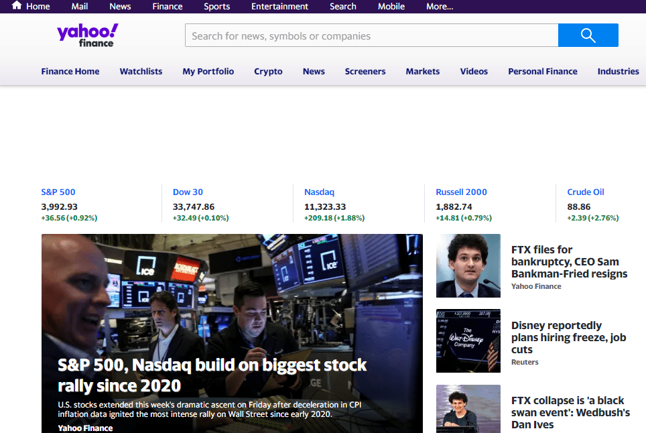The height and width of the screenshot is (433, 646).
Task: Open Mobile in the top bar
Action: point(391,7)
